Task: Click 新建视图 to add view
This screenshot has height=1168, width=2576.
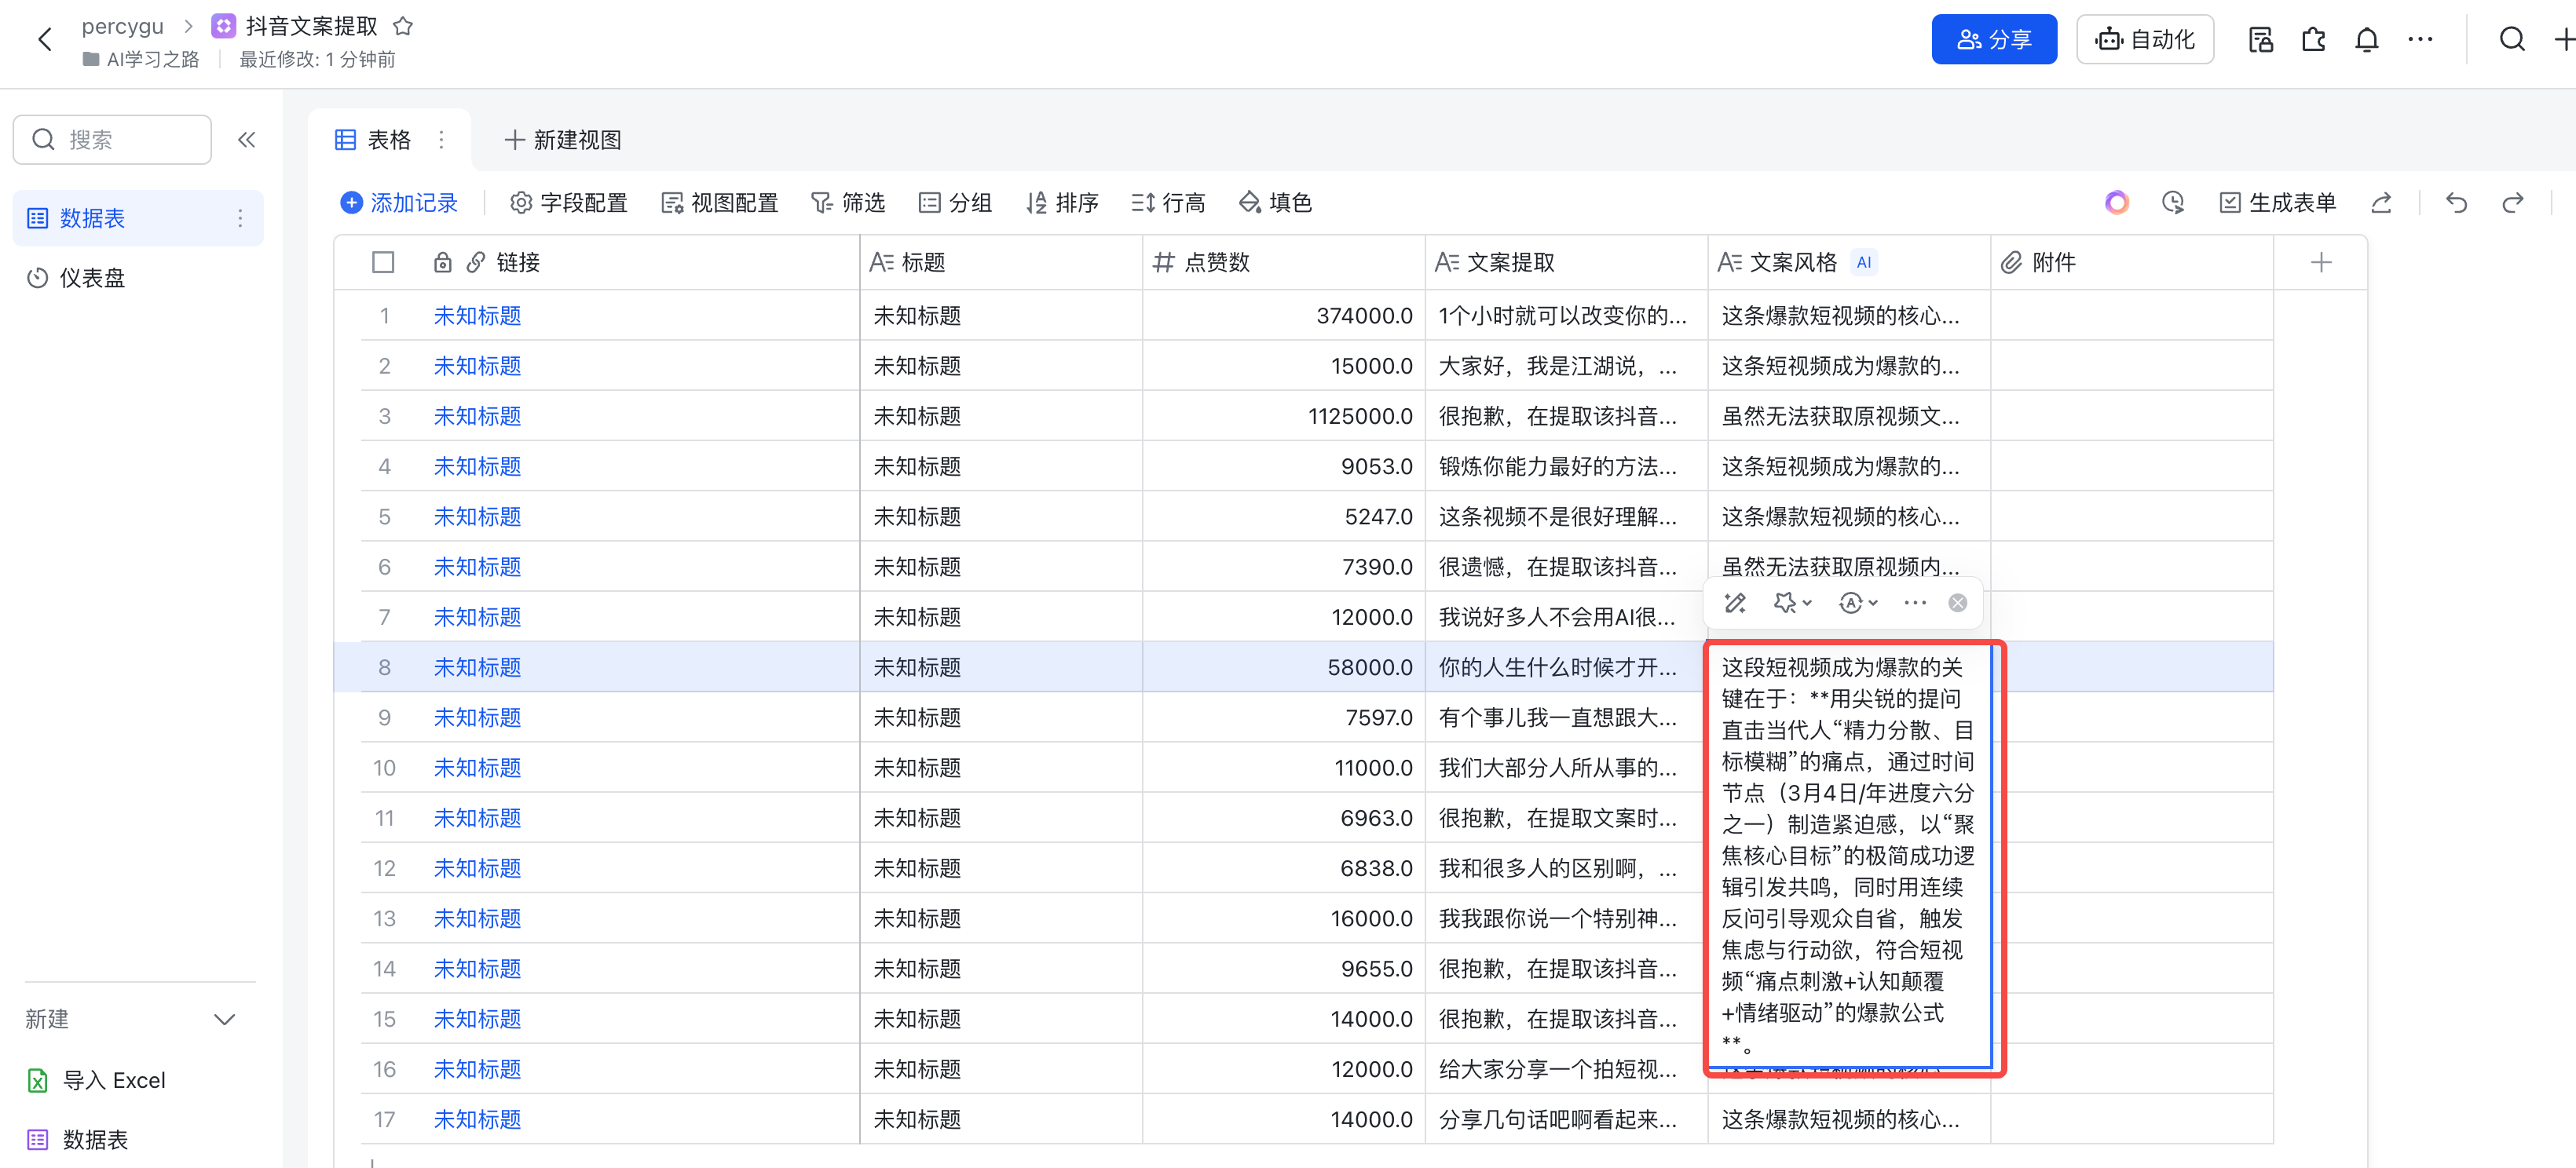Action: (563, 140)
